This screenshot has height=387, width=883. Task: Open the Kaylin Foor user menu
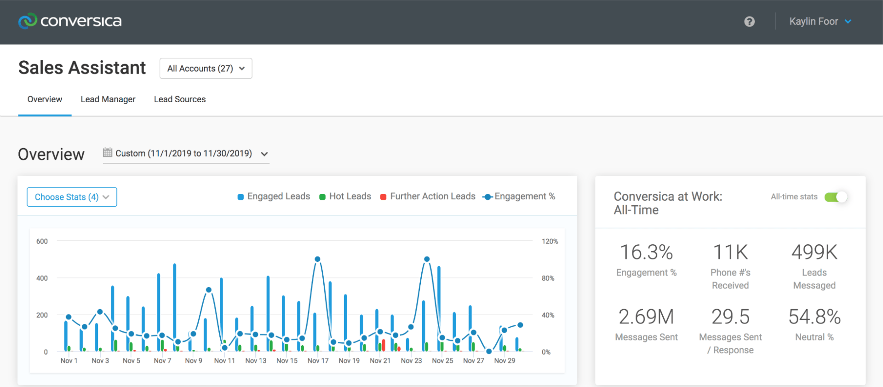tap(820, 22)
